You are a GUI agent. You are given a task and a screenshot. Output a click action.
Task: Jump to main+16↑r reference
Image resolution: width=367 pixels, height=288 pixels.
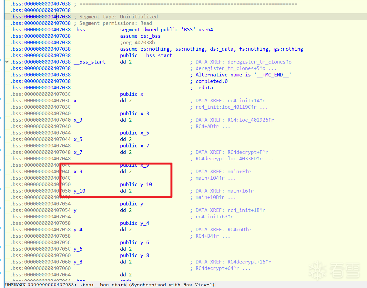(x=240, y=191)
